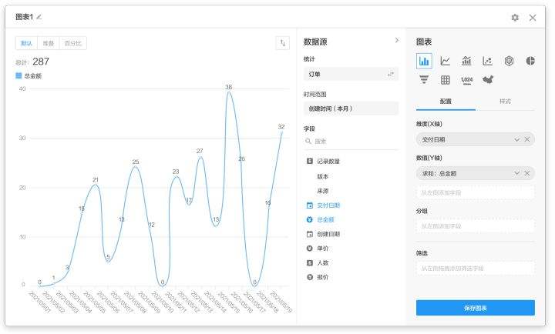Select the pie chart icon
555x334 pixels.
[530, 61]
